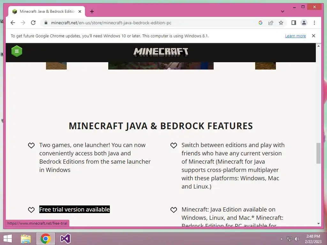The width and height of the screenshot is (327, 245).
Task: Click the browser forward arrow
Action: point(23,23)
